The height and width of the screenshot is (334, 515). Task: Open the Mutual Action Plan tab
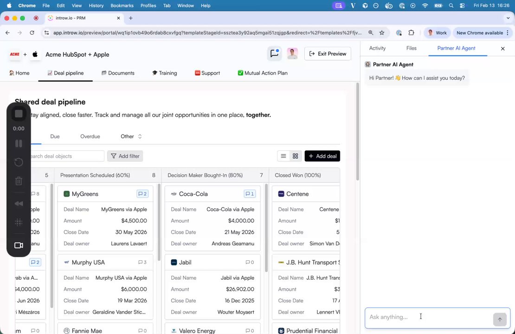263,73
